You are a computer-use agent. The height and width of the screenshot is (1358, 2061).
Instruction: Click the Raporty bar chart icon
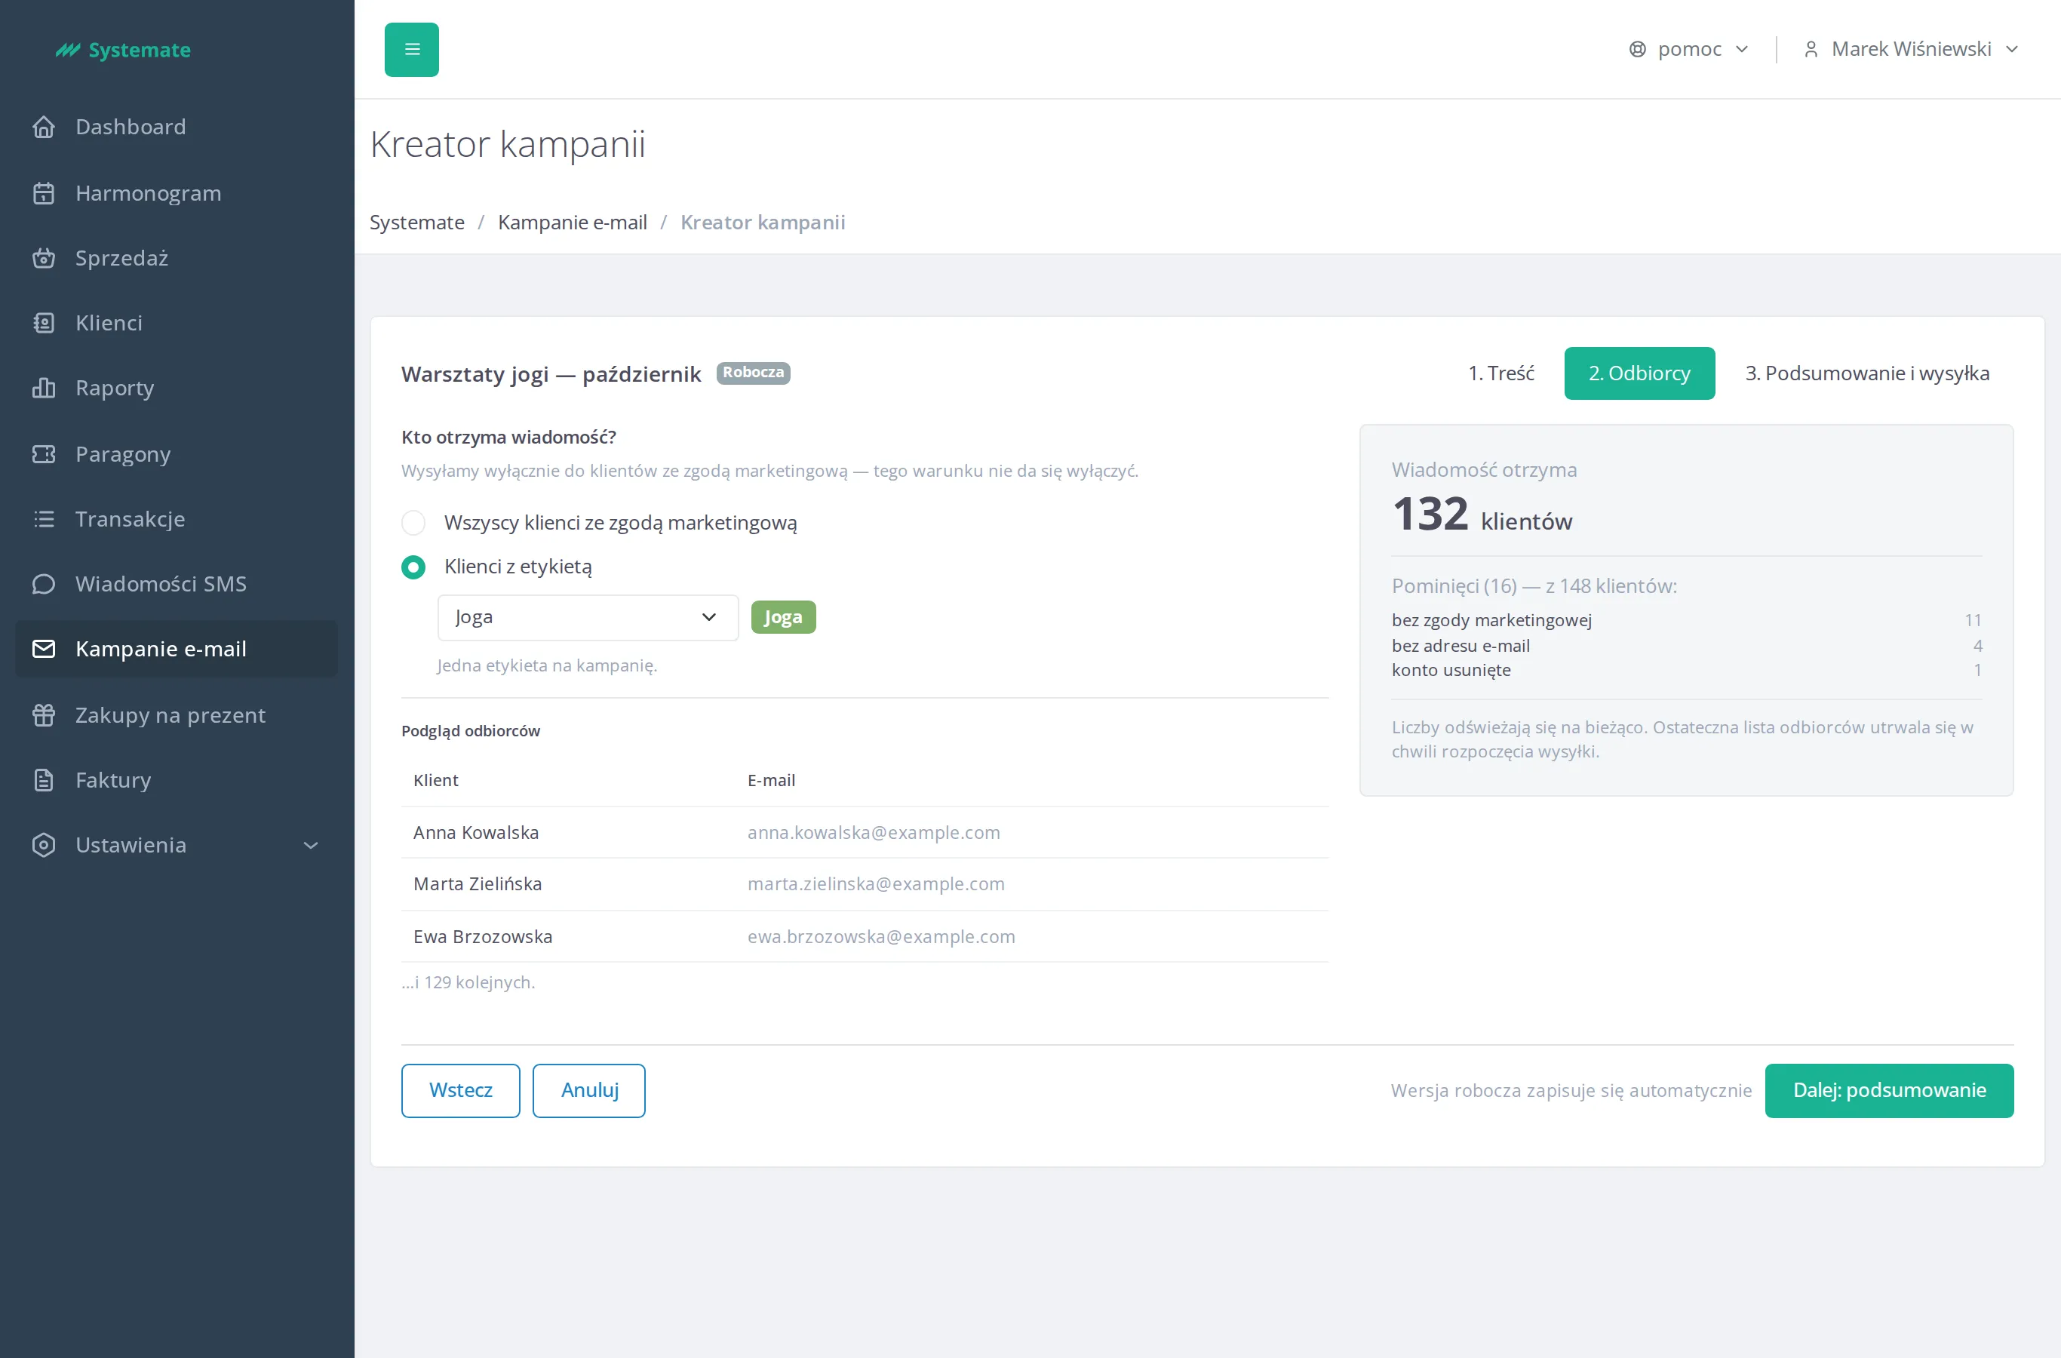pos(43,388)
